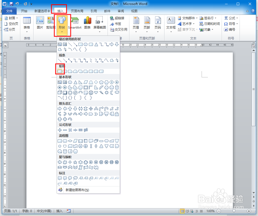Switch to full screen reading view button
Screen dimensions: 258x216
tap(187, 211)
